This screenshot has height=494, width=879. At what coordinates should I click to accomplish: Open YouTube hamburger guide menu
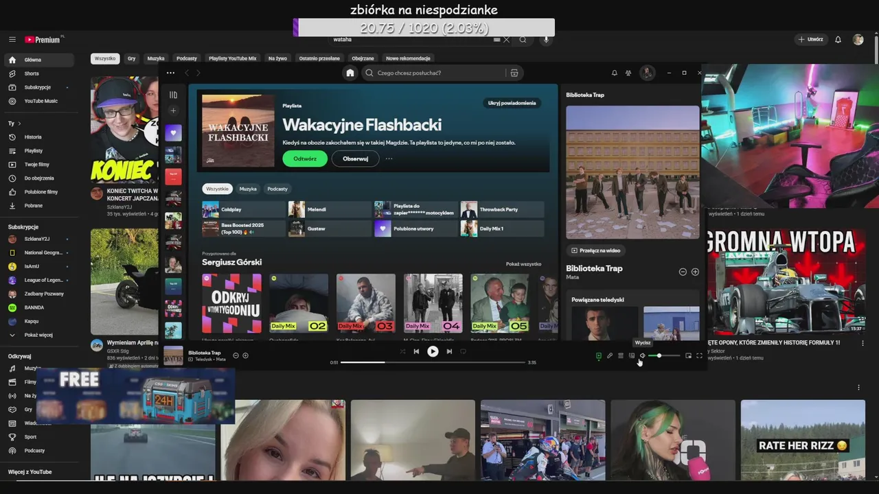(12, 40)
